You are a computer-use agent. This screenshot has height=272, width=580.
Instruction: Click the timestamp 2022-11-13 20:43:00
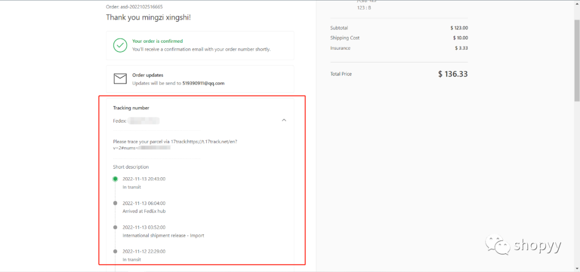(x=144, y=179)
